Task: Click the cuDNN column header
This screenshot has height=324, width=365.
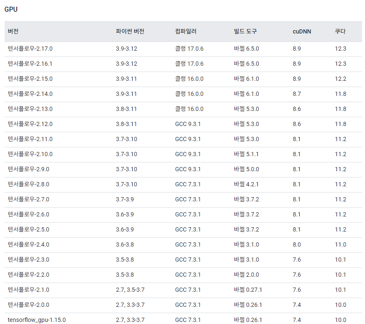Action: [x=302, y=31]
